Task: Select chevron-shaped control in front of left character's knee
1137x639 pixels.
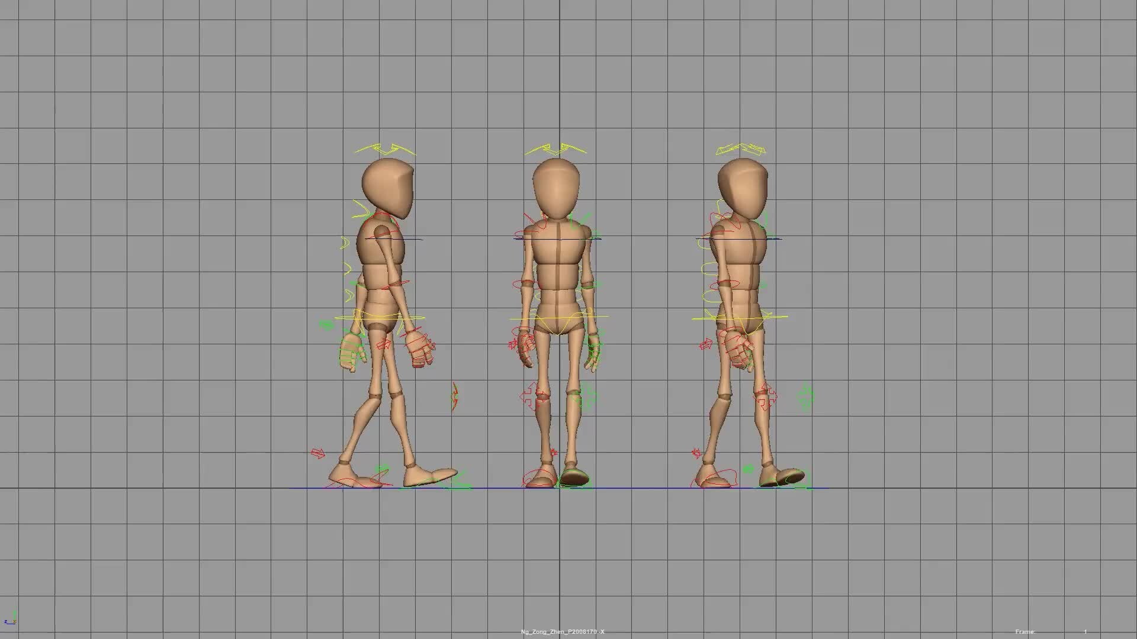Action: pyautogui.click(x=454, y=396)
